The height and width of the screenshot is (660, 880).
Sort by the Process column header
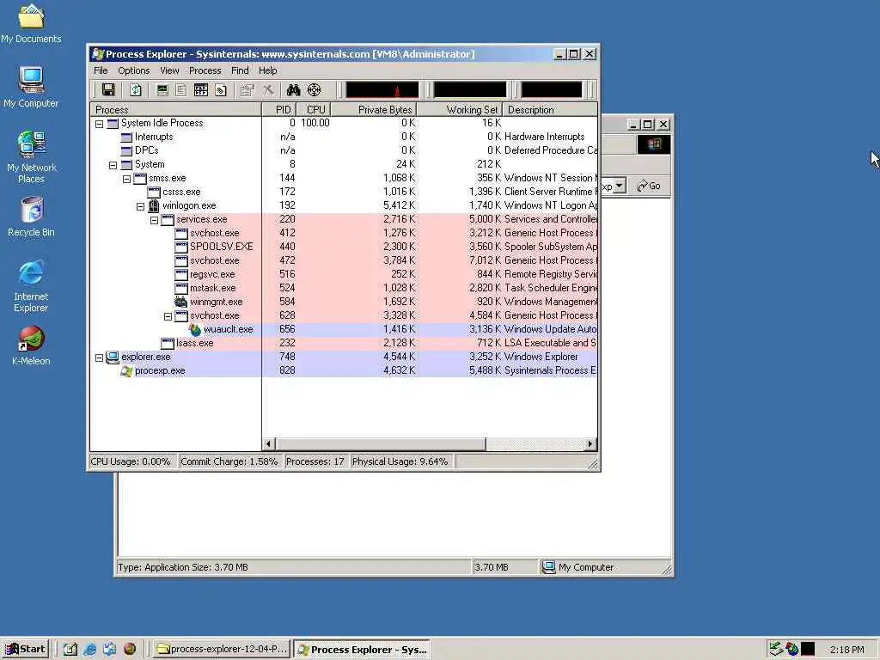(x=175, y=109)
